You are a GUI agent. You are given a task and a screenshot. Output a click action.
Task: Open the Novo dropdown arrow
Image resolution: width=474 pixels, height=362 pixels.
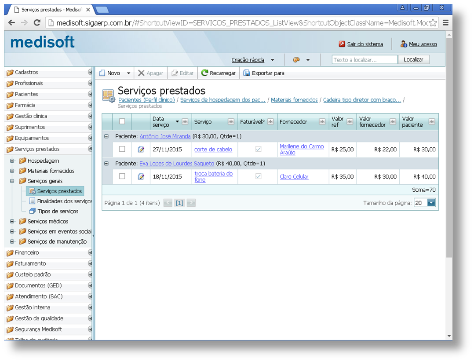pos(128,73)
